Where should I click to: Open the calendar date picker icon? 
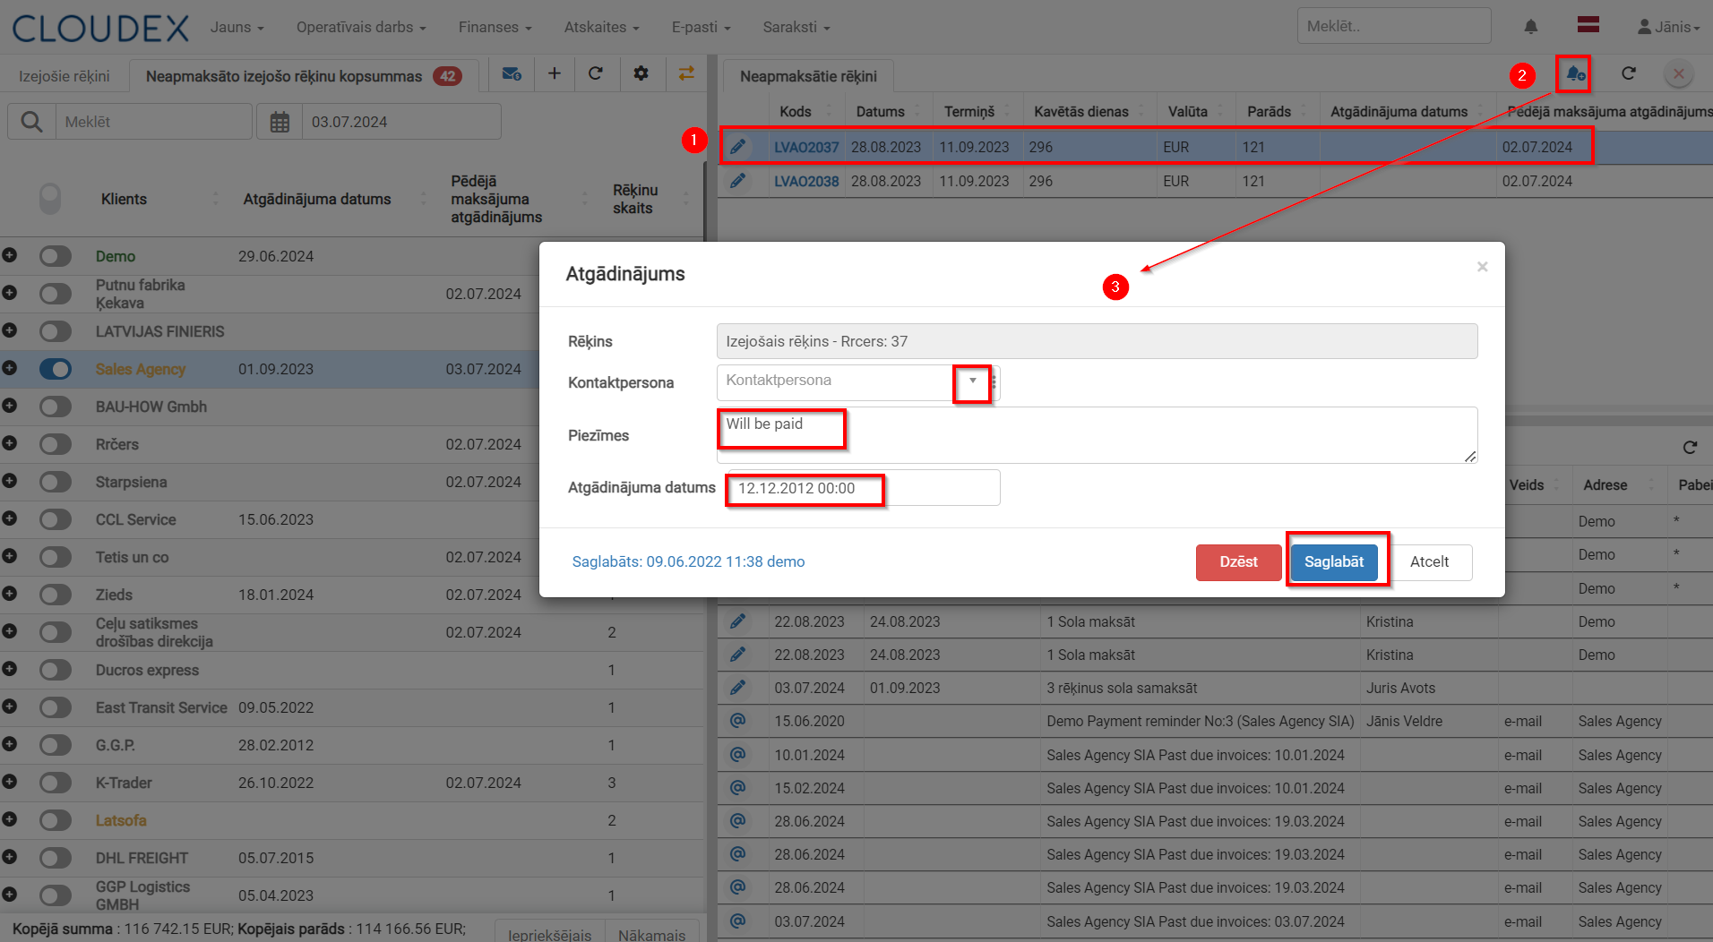(x=280, y=122)
